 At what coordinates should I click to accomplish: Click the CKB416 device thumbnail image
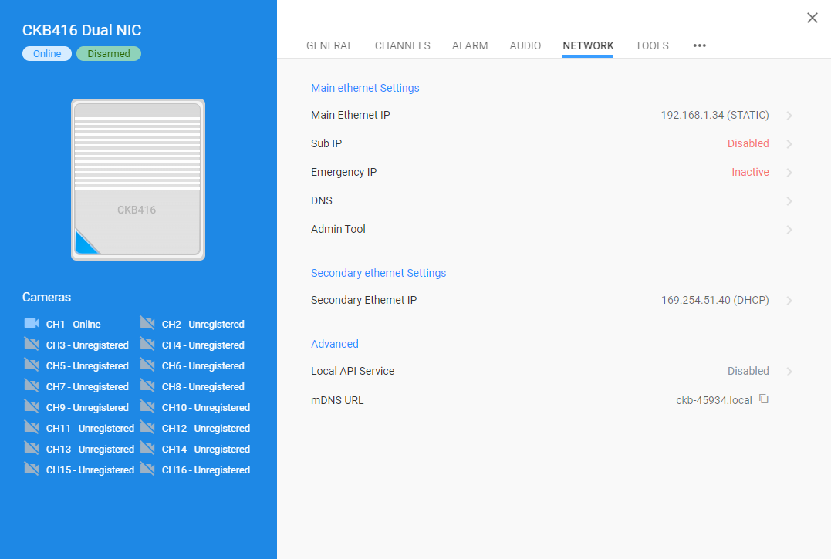(x=138, y=180)
